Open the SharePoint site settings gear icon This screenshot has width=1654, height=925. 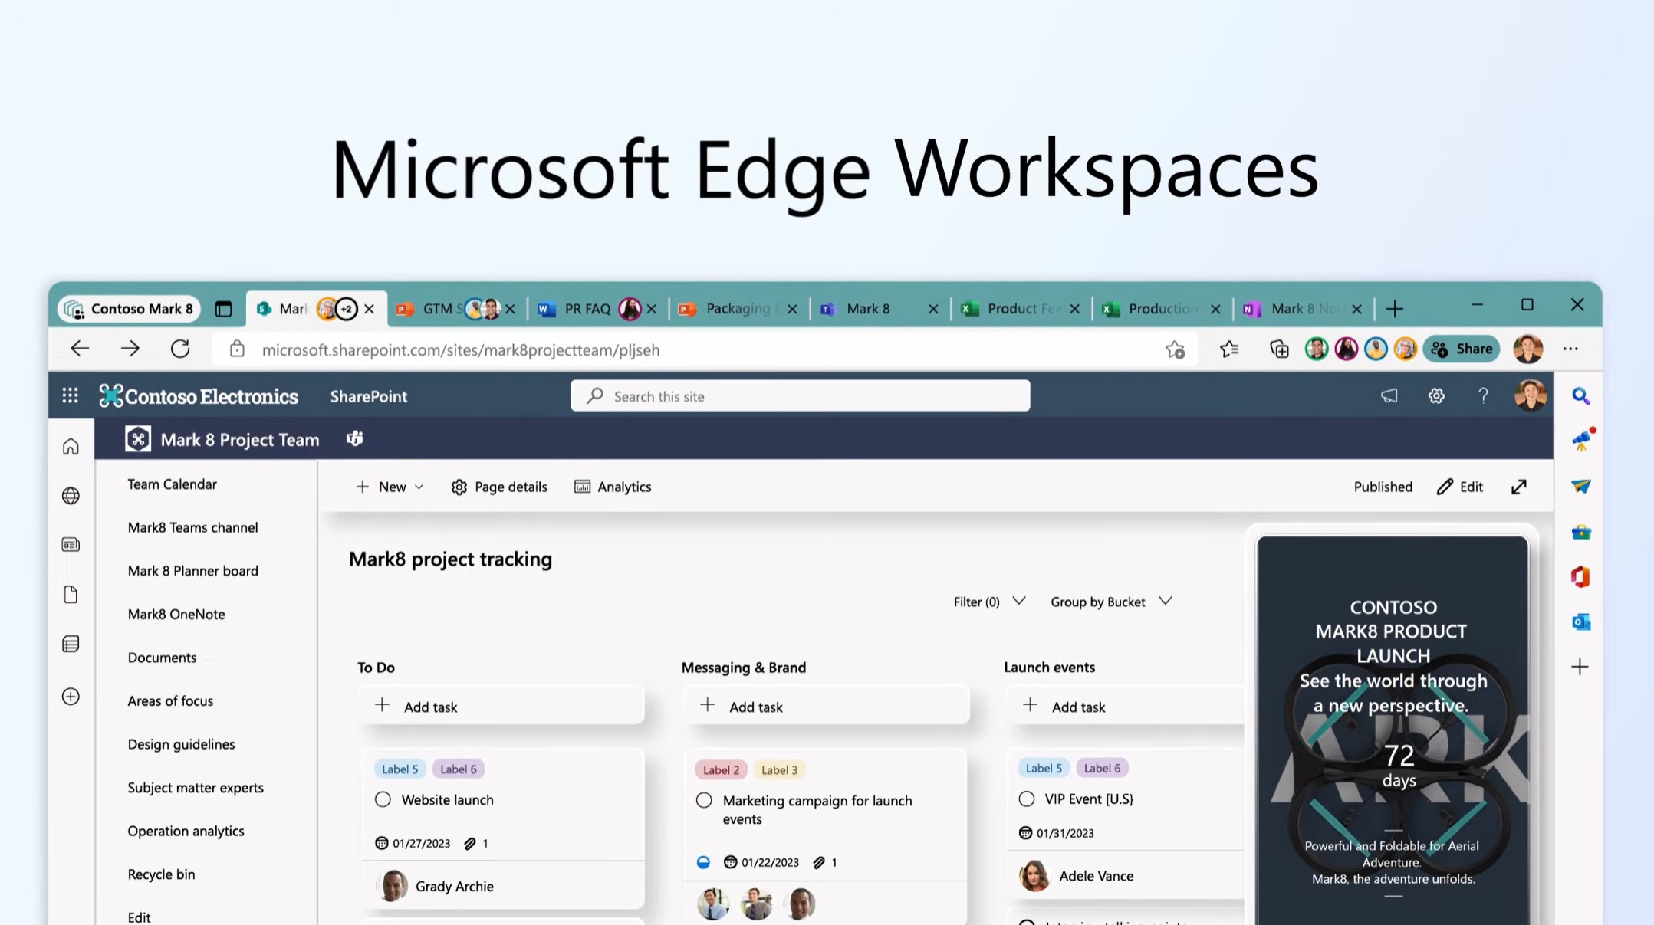coord(1436,396)
